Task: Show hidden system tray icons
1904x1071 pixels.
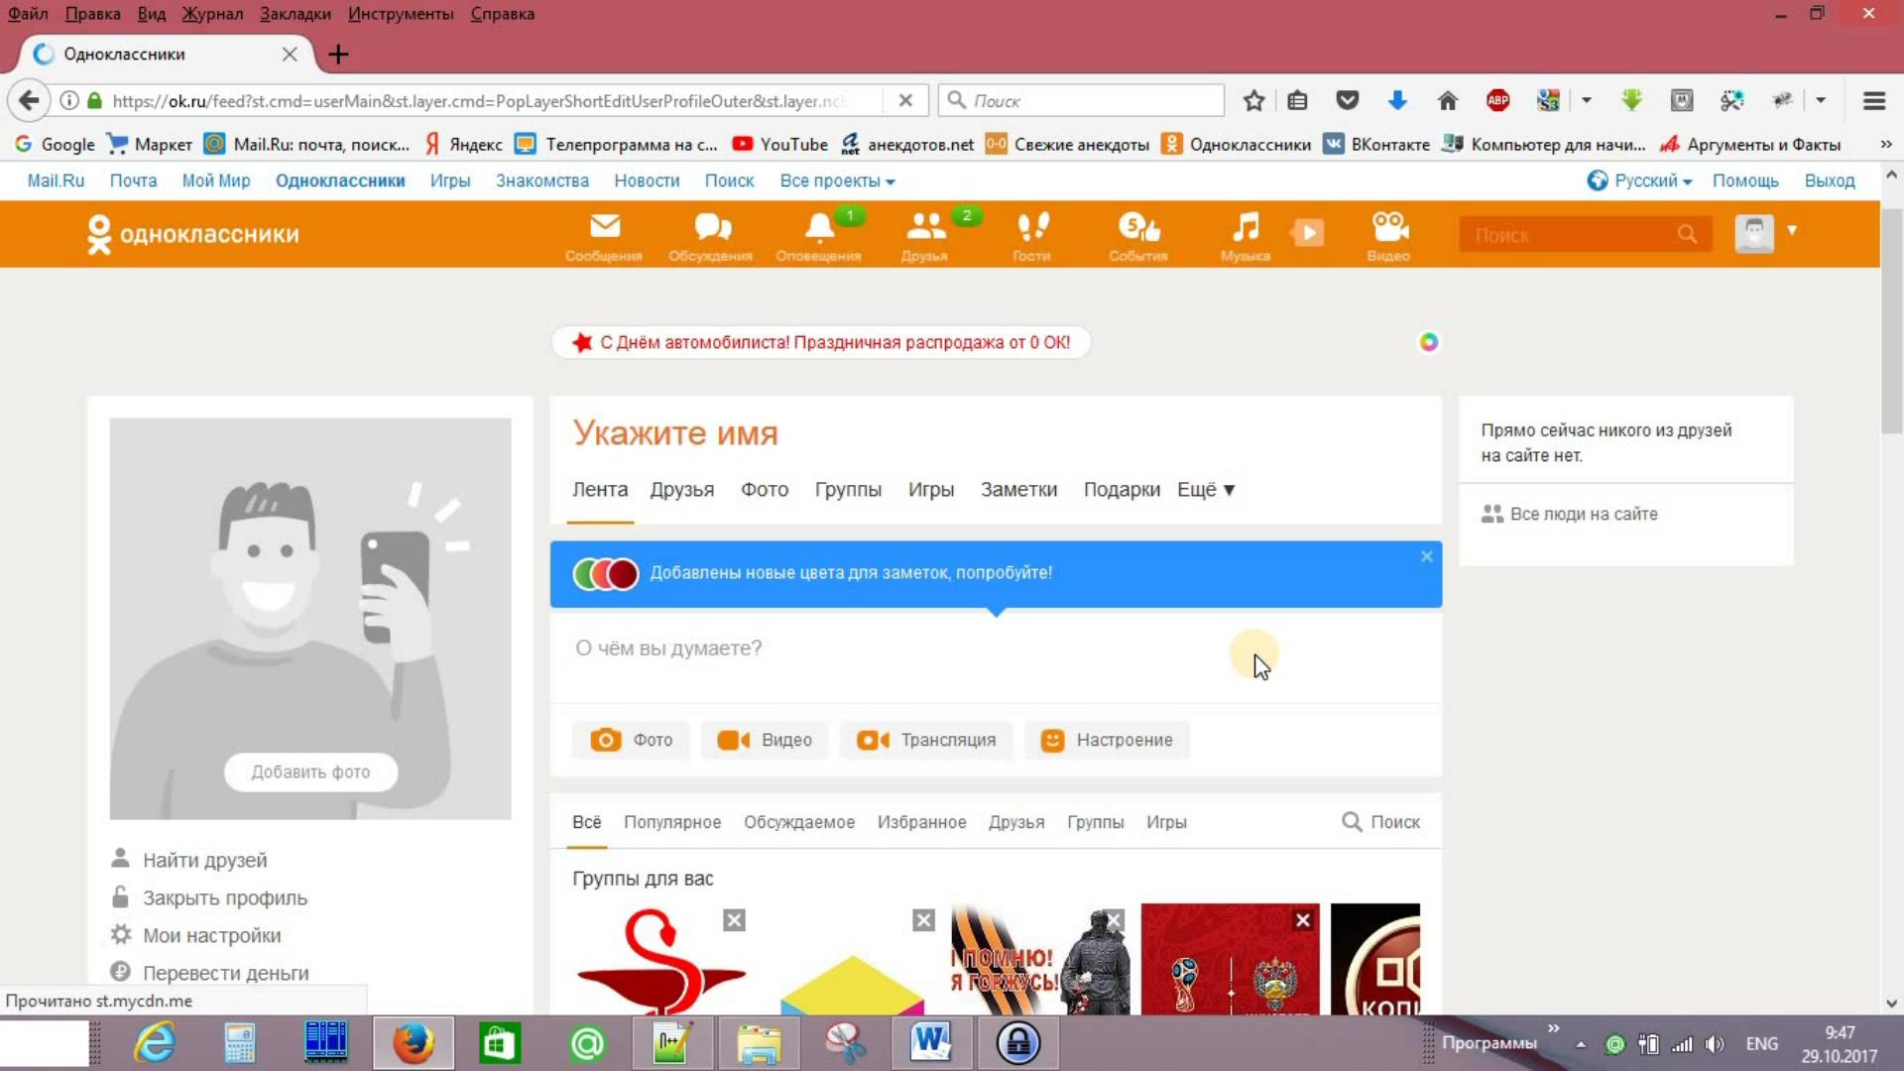Action: (1581, 1044)
